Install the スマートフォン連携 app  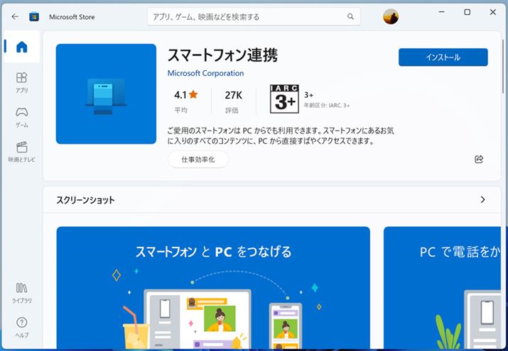tap(443, 57)
